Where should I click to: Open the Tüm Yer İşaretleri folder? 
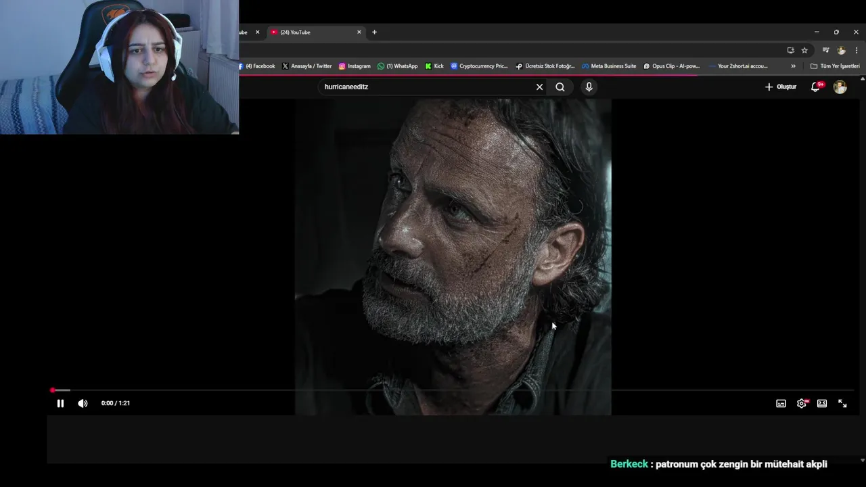pos(835,66)
